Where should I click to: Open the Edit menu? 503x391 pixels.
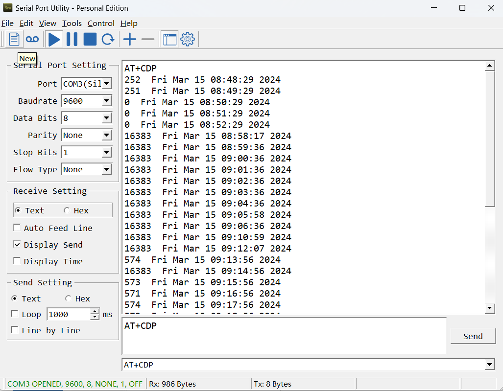pyautogui.click(x=26, y=23)
